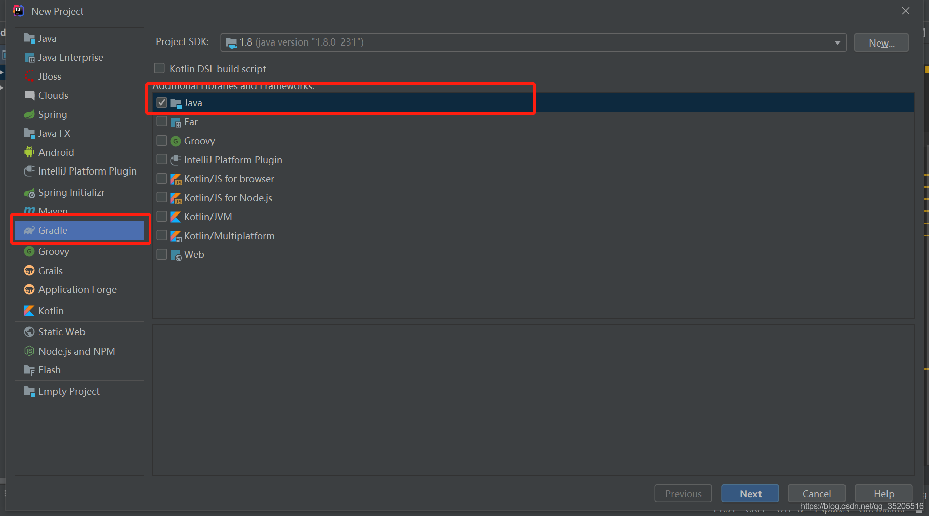This screenshot has width=929, height=516.
Task: Select the Empty Project icon
Action: [x=29, y=391]
